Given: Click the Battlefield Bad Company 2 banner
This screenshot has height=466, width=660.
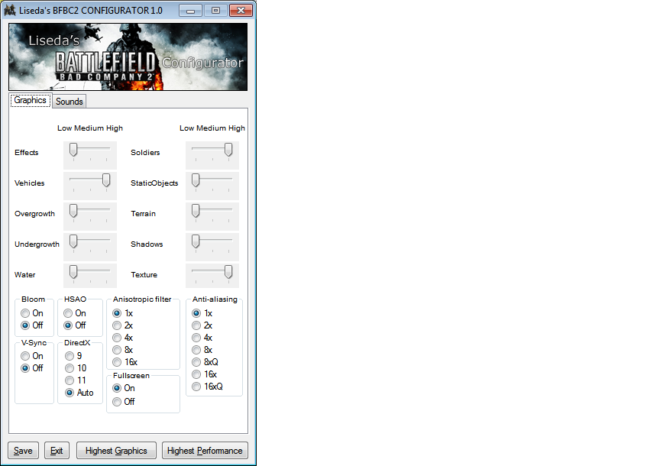Looking at the screenshot, I should pos(128,57).
